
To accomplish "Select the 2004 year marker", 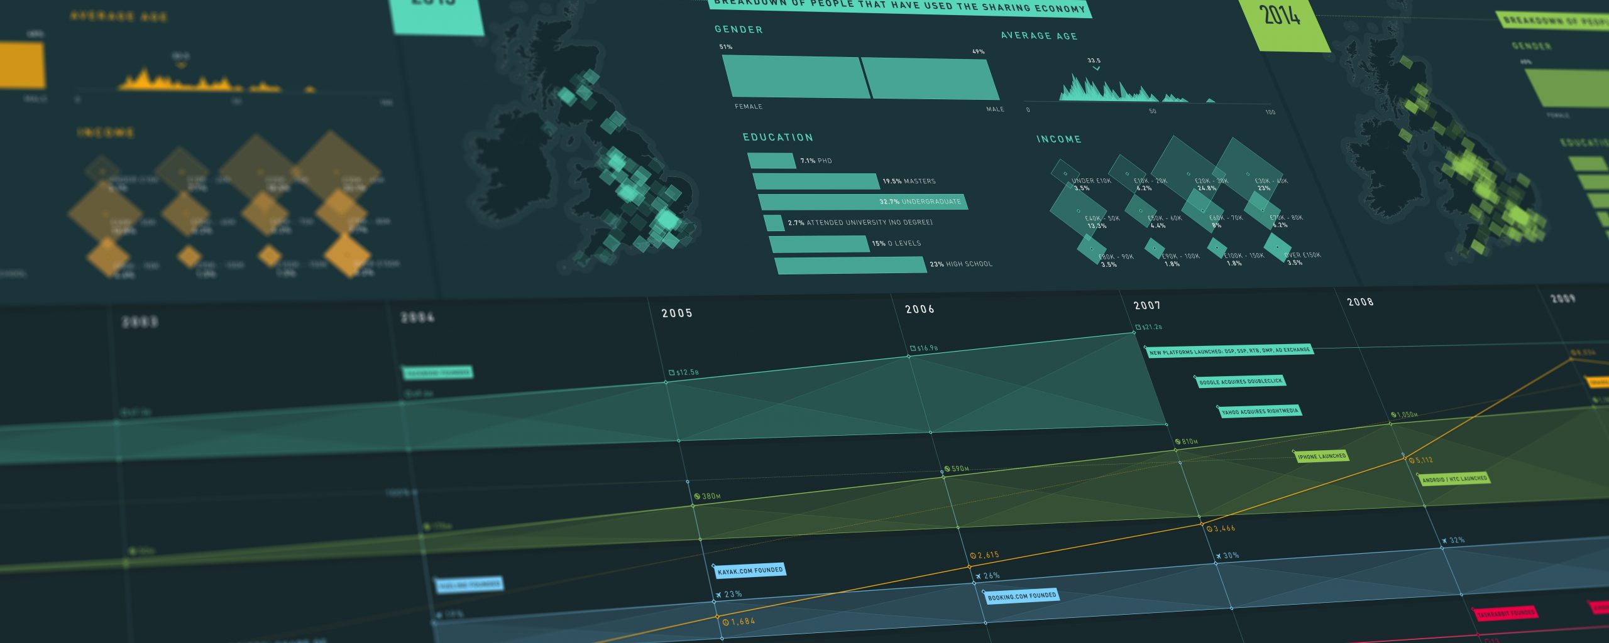I will pos(418,318).
